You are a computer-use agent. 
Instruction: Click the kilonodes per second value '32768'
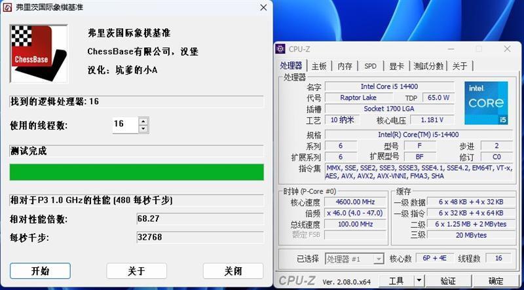point(200,237)
